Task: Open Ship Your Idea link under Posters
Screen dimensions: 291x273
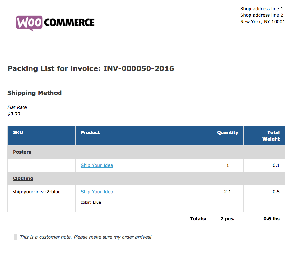Action: tap(97, 165)
